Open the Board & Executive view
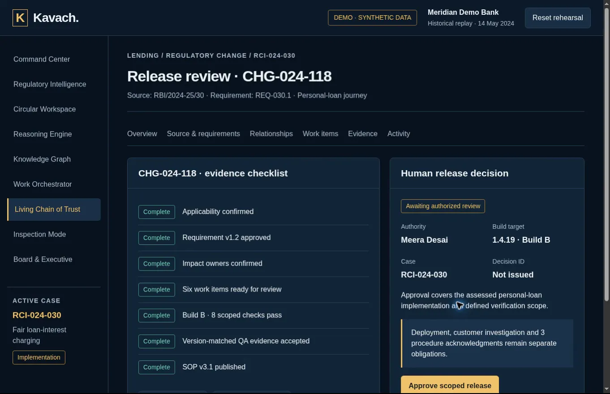This screenshot has height=394, width=610. (43, 260)
